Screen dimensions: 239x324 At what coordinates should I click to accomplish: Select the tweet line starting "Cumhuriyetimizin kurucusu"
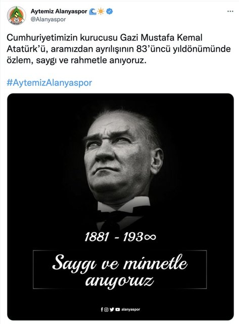coord(105,38)
